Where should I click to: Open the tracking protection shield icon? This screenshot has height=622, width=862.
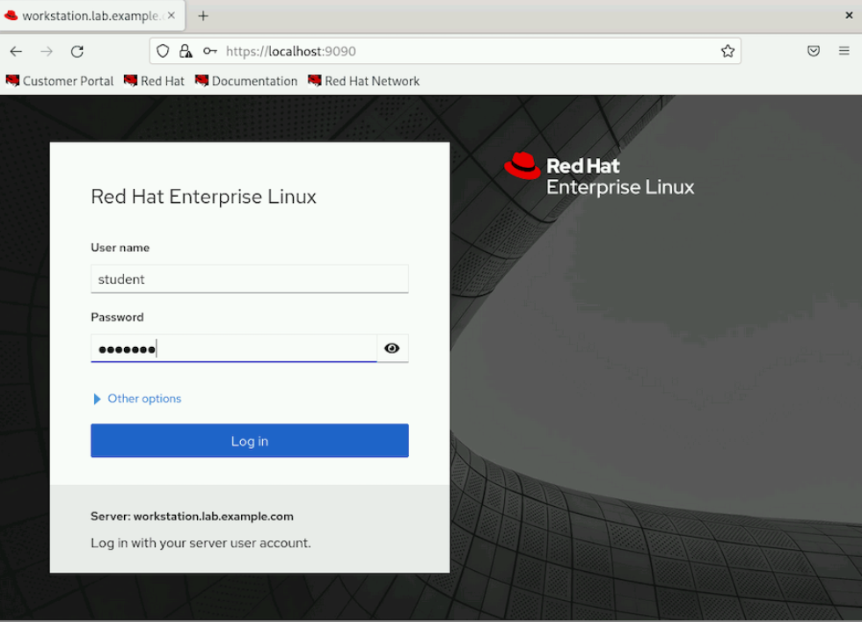163,51
